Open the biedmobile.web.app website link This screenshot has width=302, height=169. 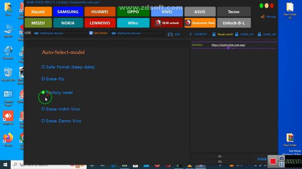(228, 45)
